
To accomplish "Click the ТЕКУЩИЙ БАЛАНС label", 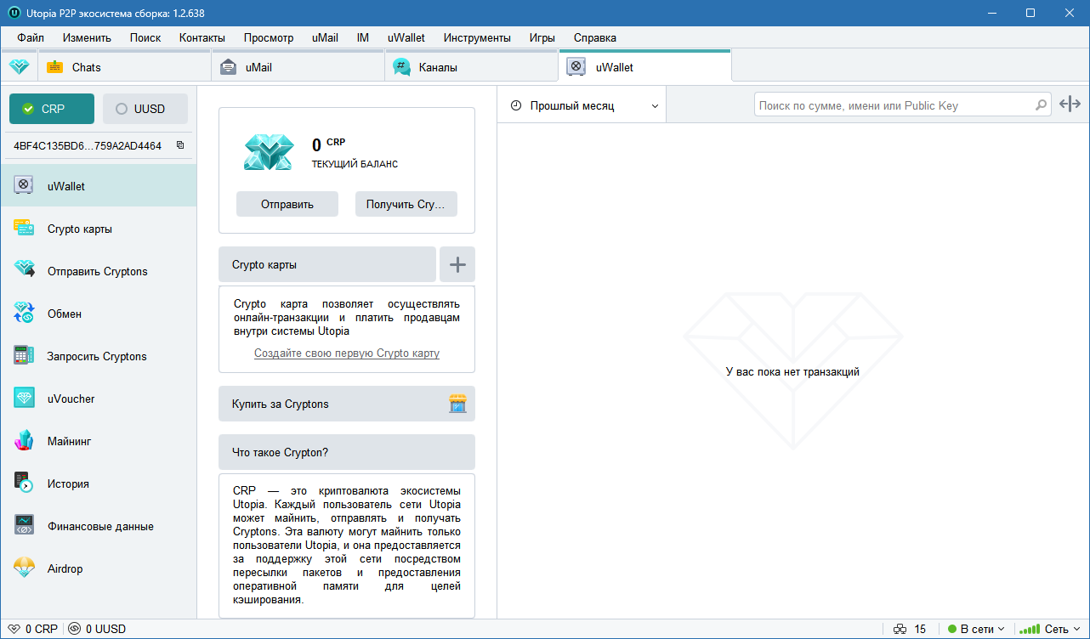I will pyautogui.click(x=355, y=164).
